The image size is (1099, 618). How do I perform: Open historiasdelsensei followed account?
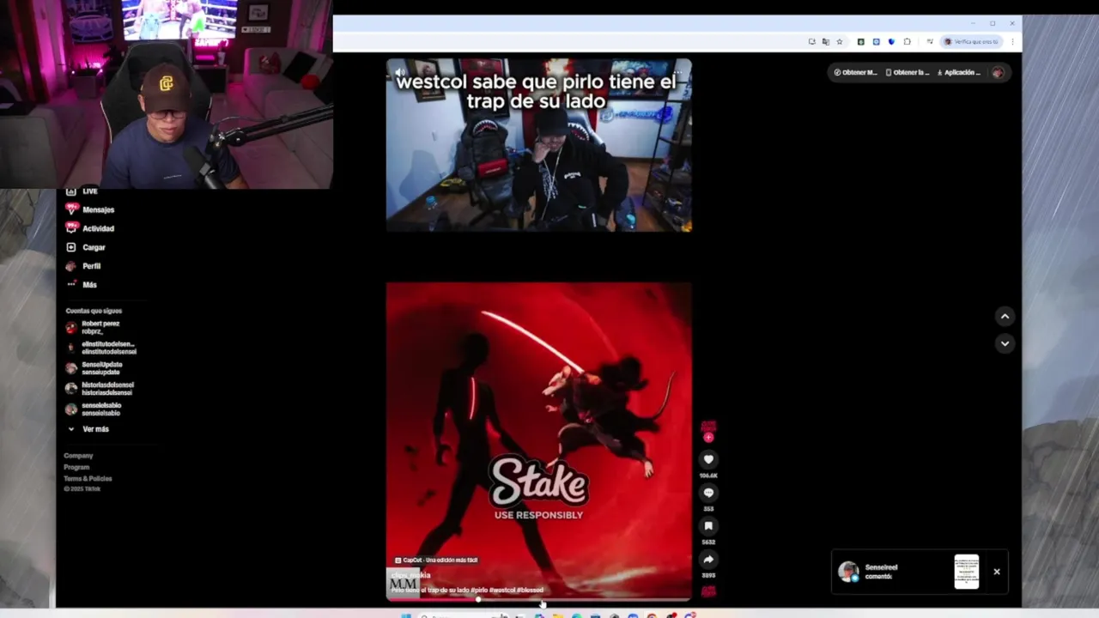click(100, 389)
